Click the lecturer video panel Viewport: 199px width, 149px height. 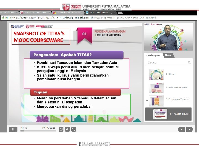168,37
